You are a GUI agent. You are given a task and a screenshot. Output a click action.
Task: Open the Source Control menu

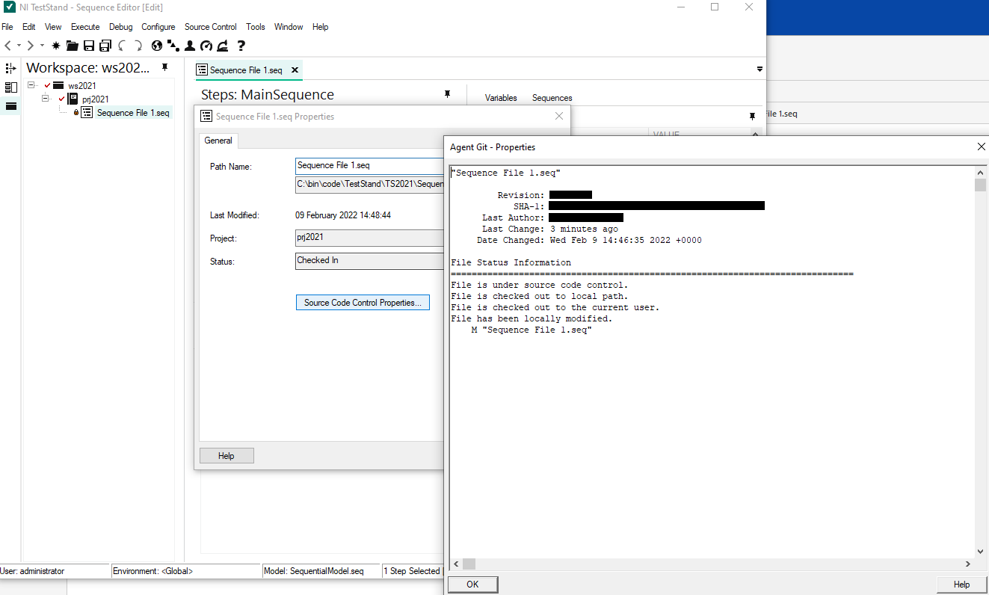click(211, 27)
